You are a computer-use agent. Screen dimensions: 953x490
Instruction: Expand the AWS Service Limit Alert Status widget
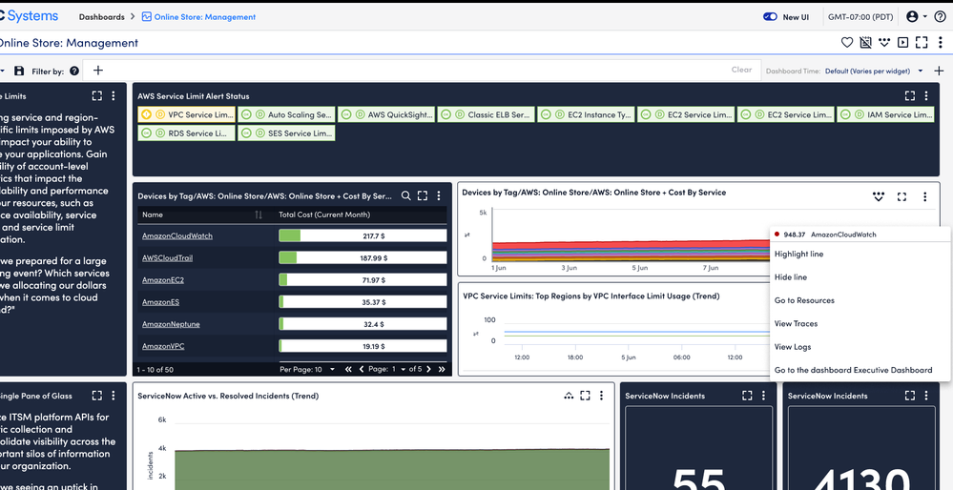point(909,96)
